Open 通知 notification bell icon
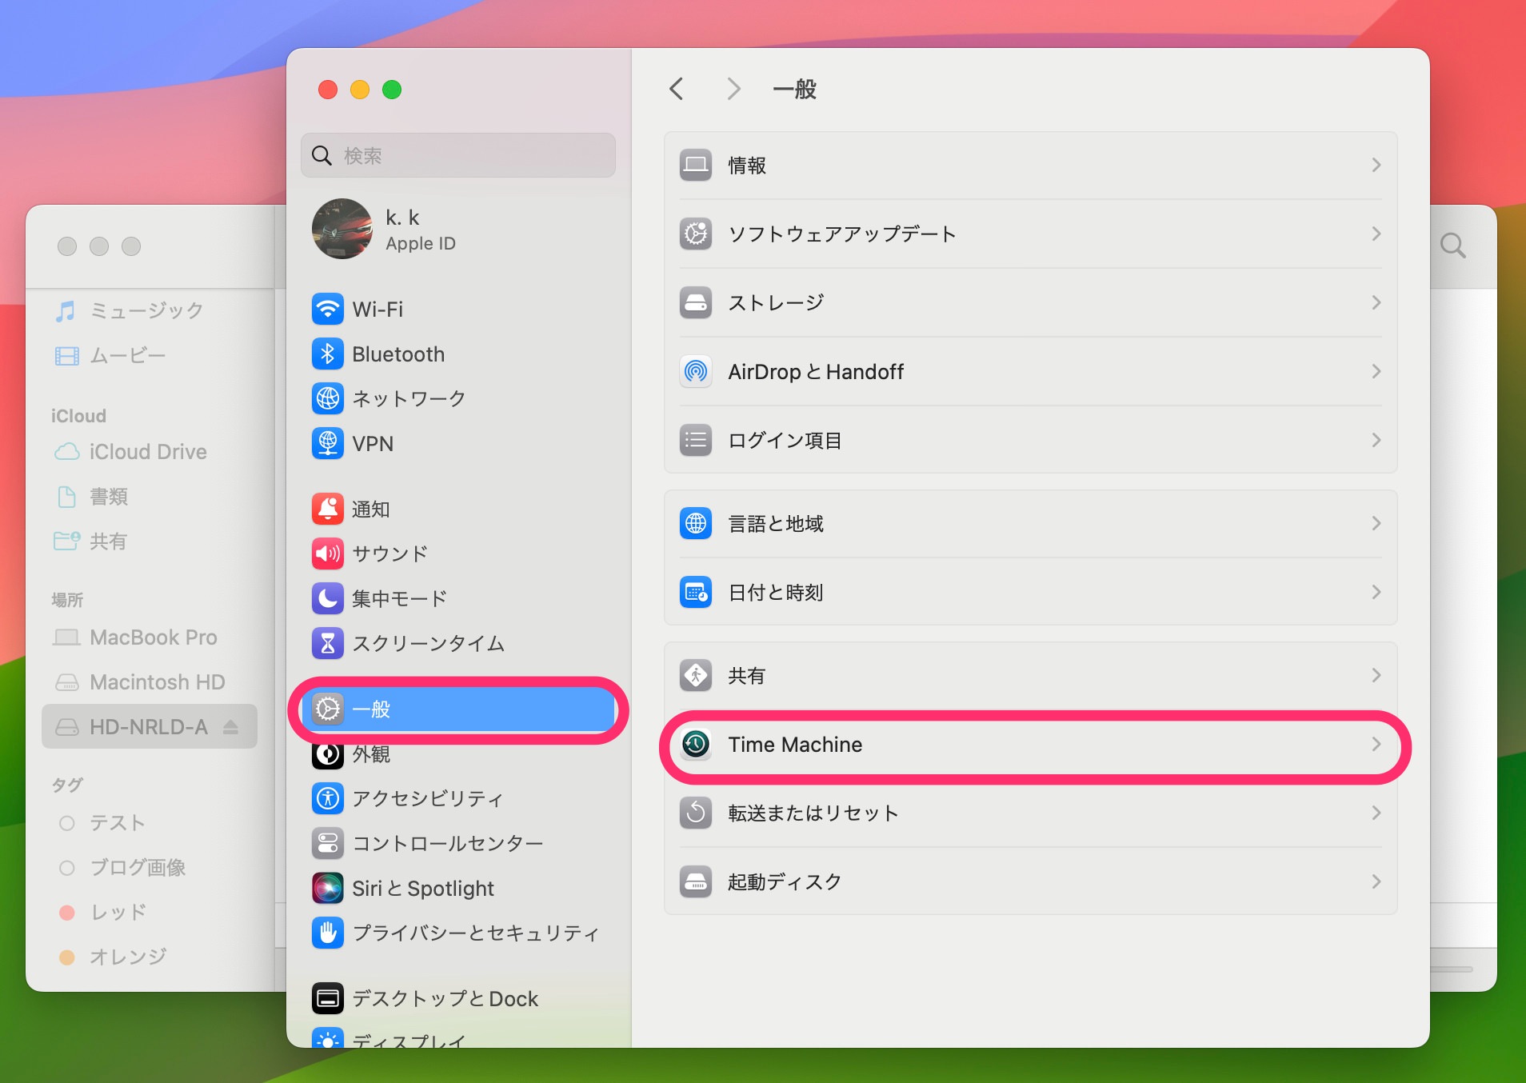The height and width of the screenshot is (1083, 1526). coord(328,509)
